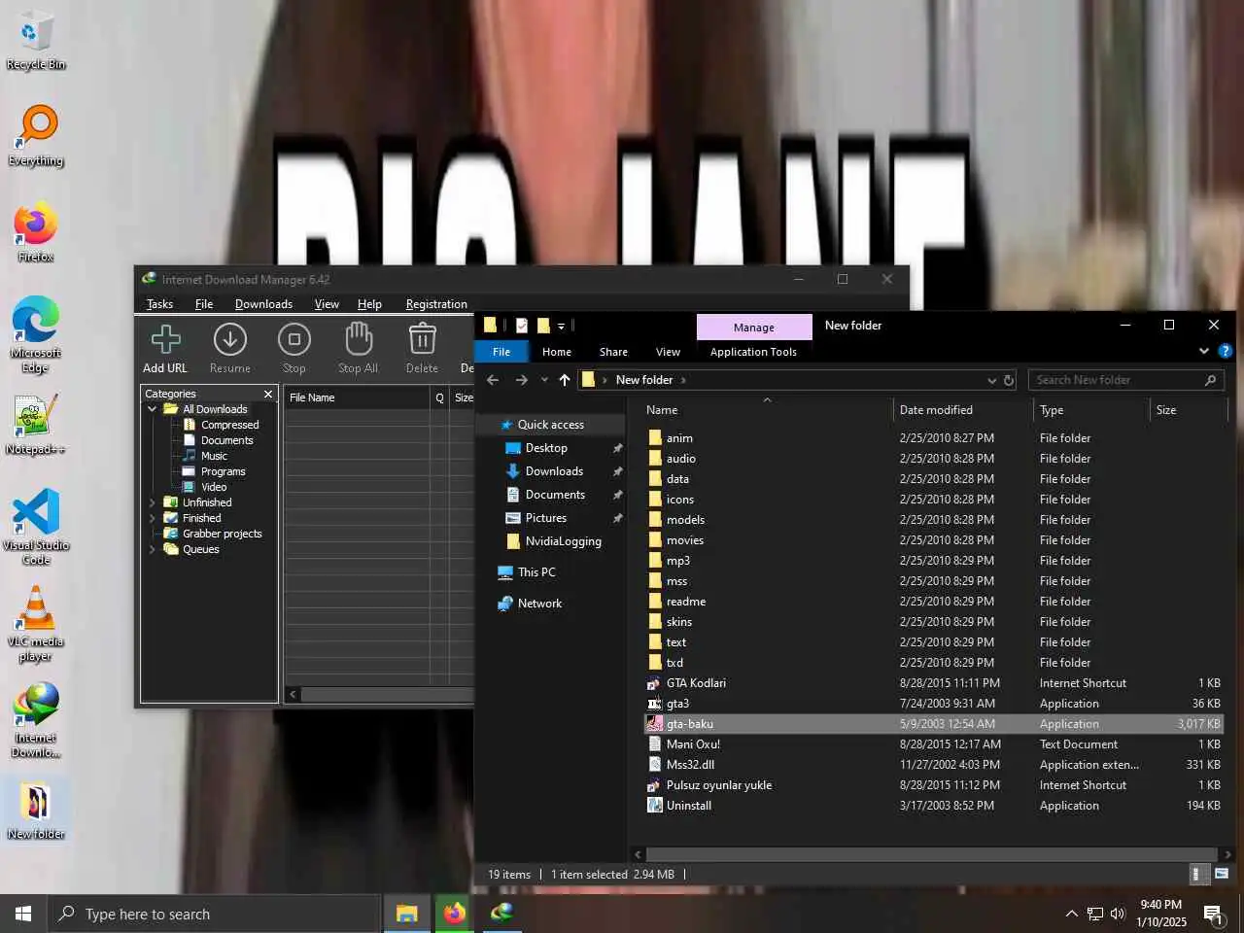
Task: Select the VLC media player desktop icon
Action: tap(36, 623)
